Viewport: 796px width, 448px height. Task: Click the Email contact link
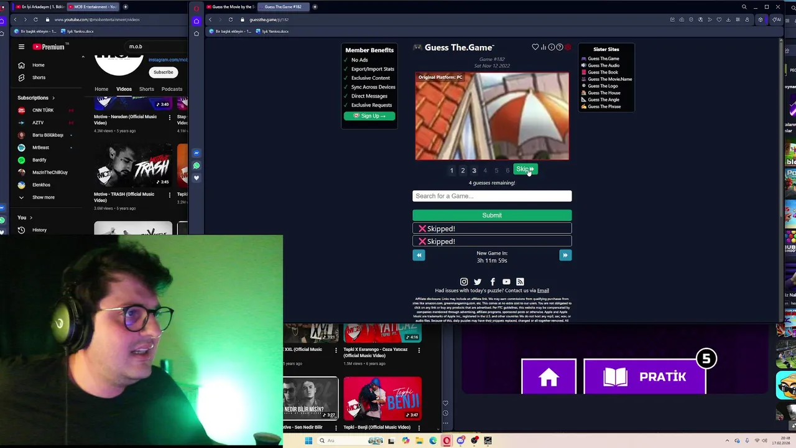pos(543,291)
